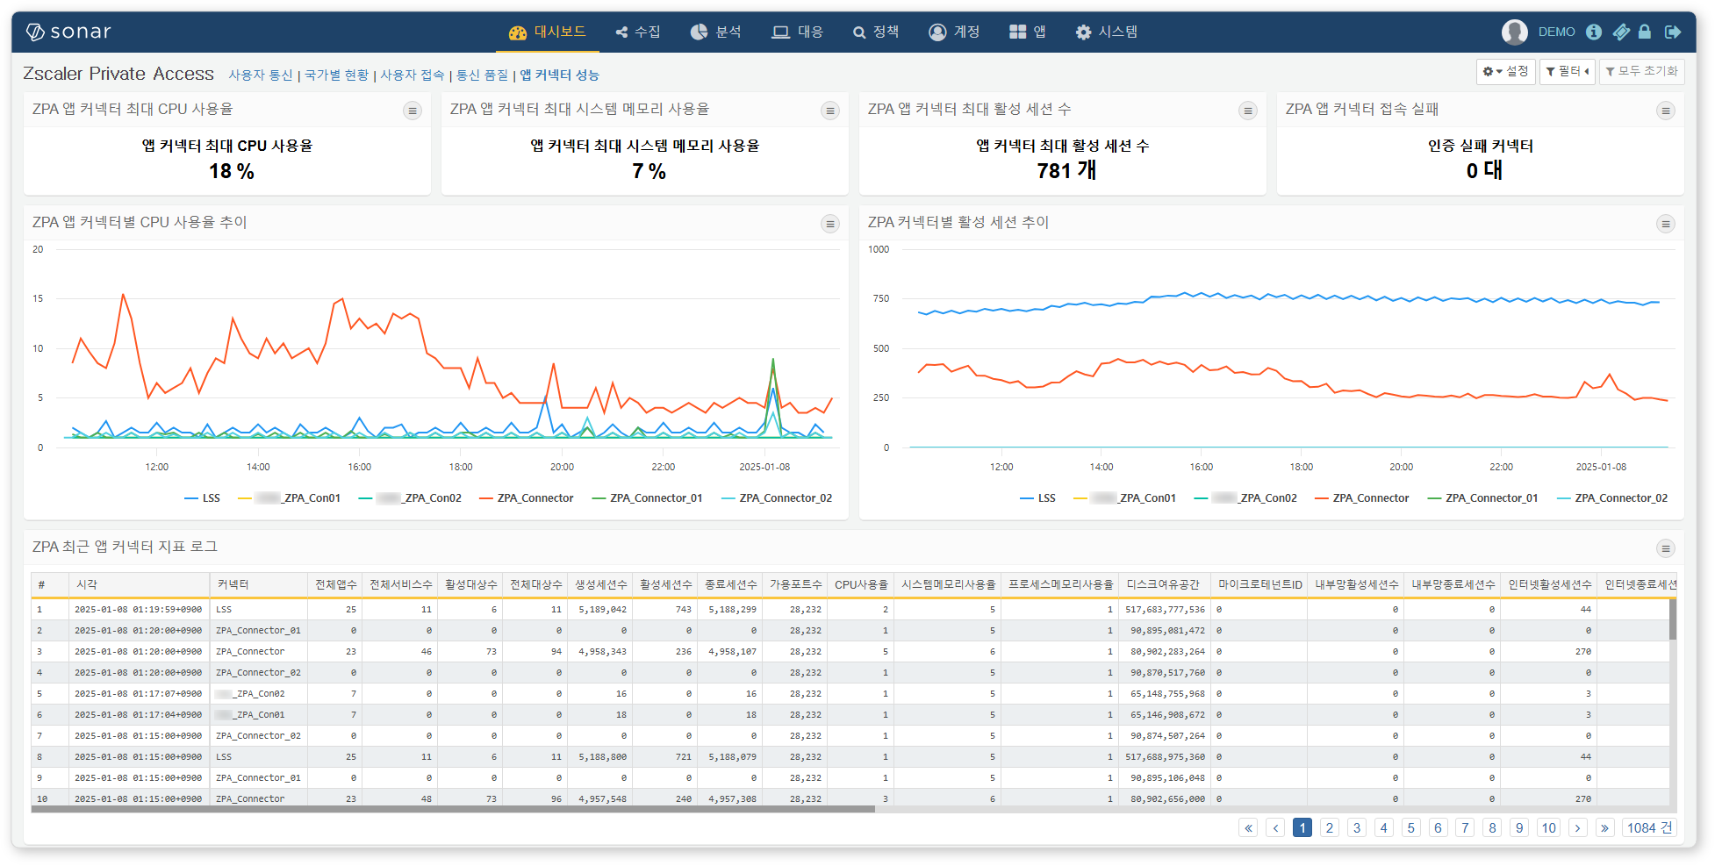Open the 분석 analysis menu
The height and width of the screenshot is (866, 1715).
coord(715,32)
